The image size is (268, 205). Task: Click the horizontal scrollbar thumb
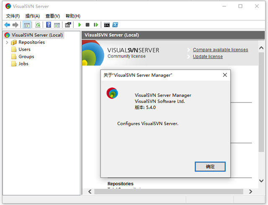[x=169, y=192]
